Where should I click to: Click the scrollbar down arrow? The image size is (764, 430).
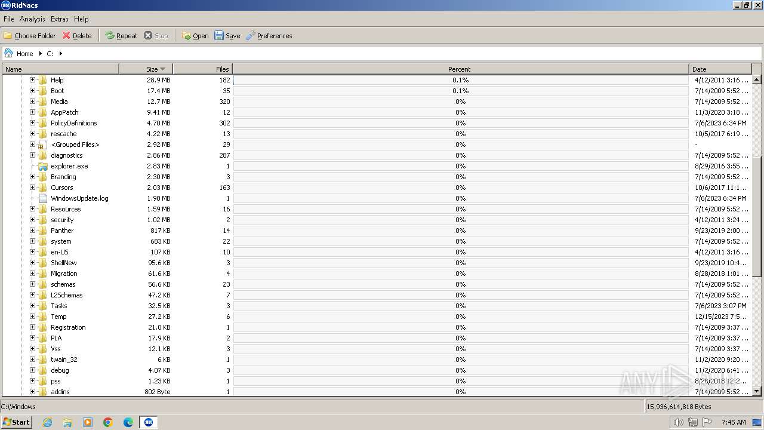point(757,391)
